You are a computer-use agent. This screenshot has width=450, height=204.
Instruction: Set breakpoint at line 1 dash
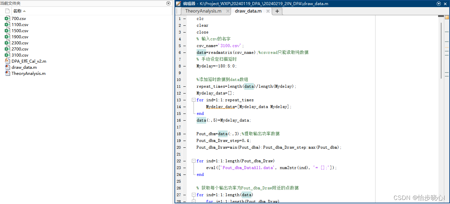point(184,19)
